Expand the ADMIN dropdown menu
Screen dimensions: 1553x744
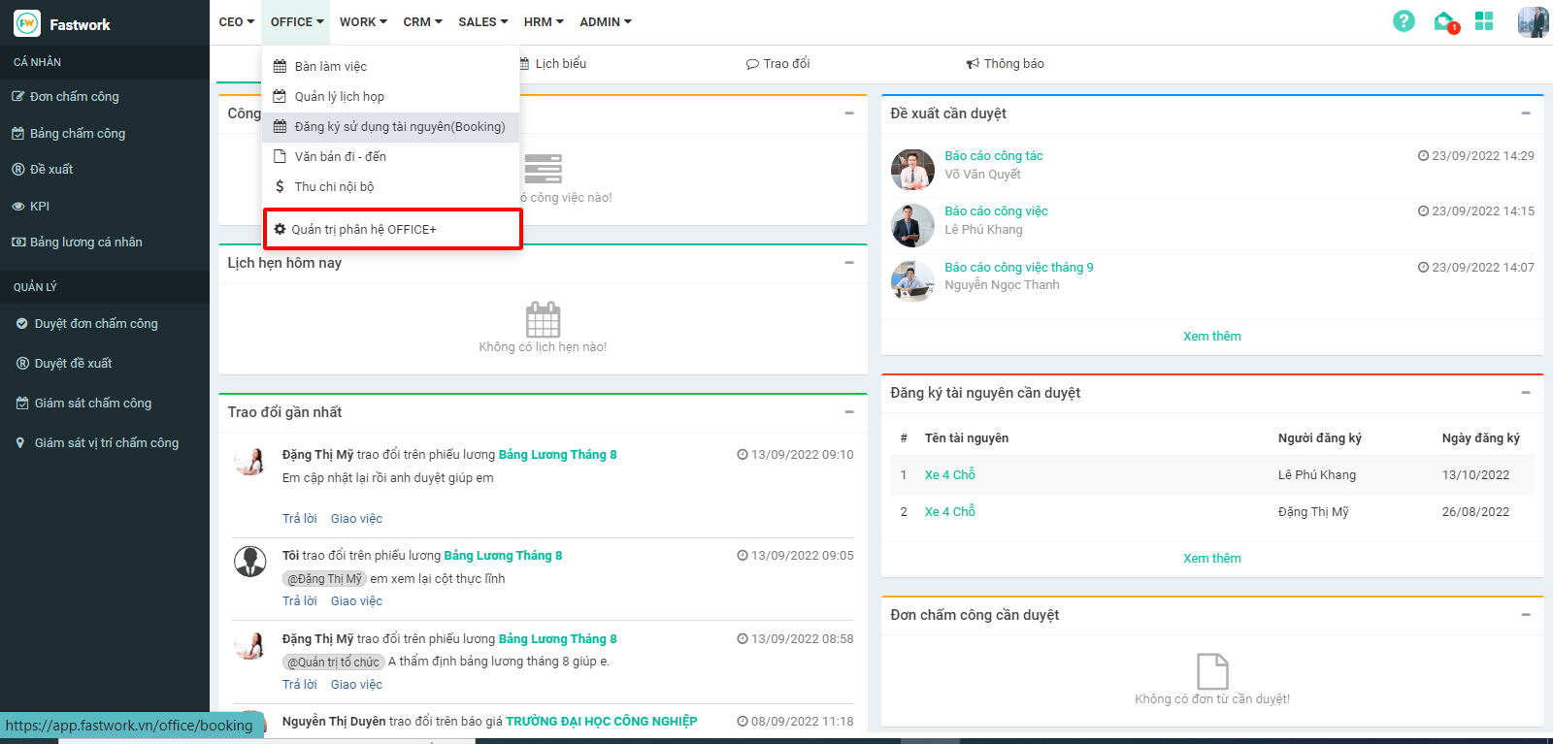click(605, 21)
